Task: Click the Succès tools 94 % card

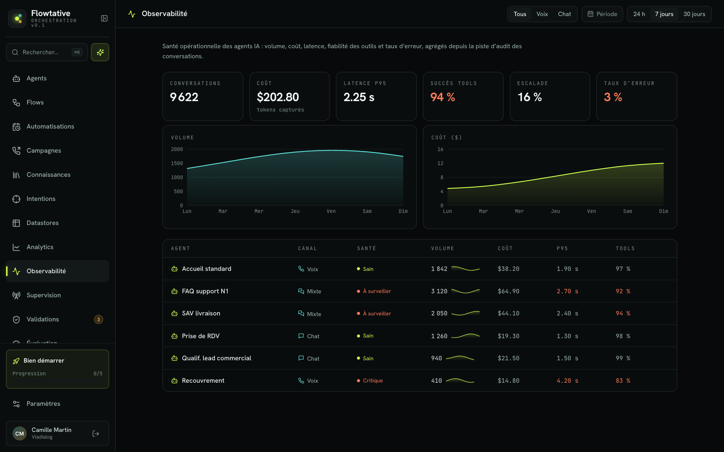Action: tap(463, 96)
